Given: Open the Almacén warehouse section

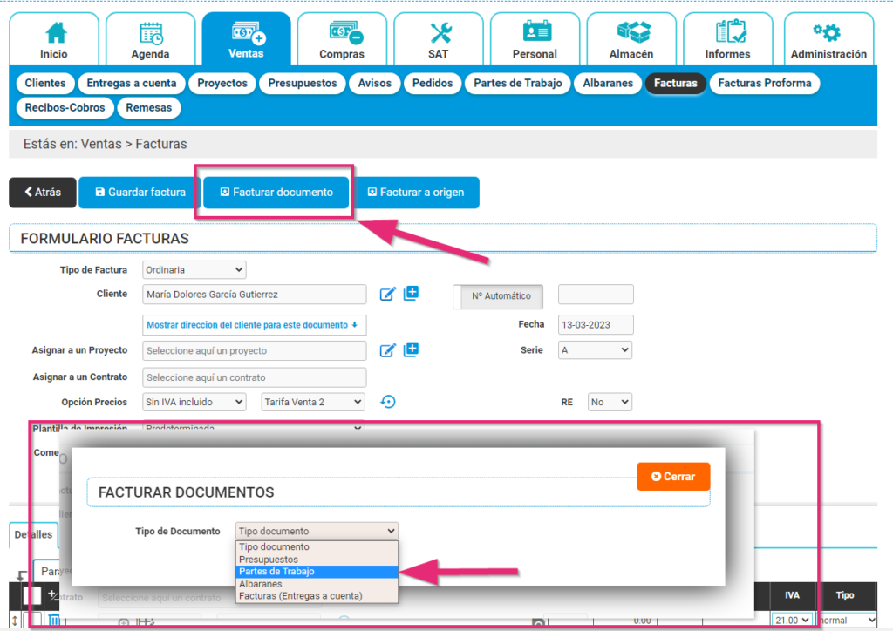Looking at the screenshot, I should pos(631,41).
